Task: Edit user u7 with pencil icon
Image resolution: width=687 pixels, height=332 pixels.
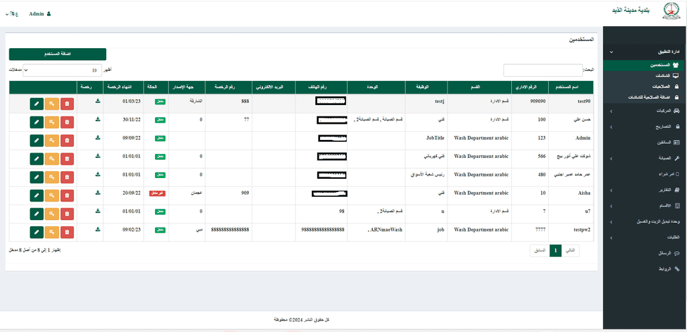Action: pyautogui.click(x=37, y=214)
